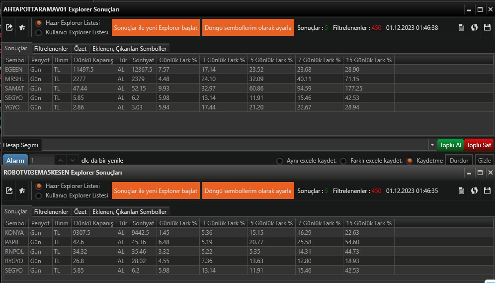This screenshot has height=283, width=495.
Task: Click refresh icon in ROBOTV03EMA5KESEN window
Action: 474,190
